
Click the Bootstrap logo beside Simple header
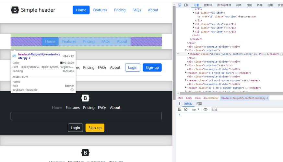click(15, 10)
